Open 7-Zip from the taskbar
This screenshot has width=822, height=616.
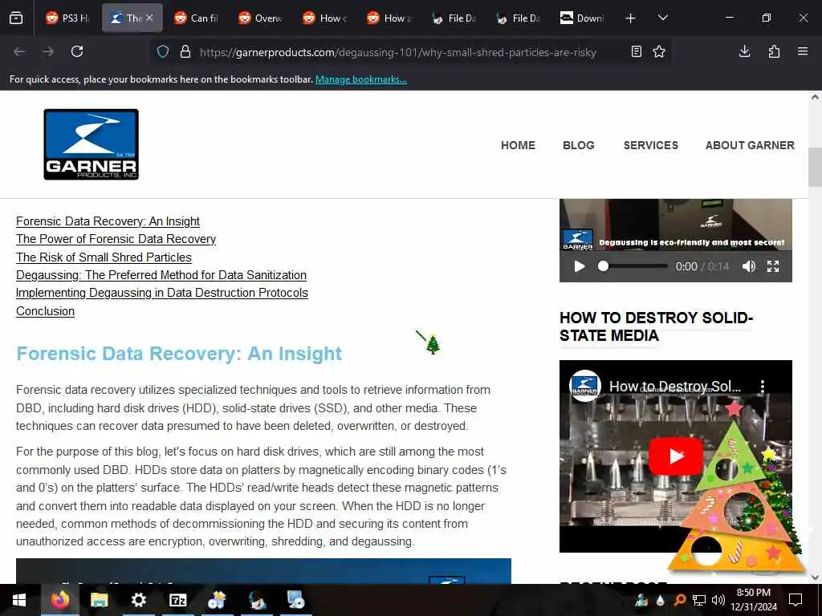(x=177, y=600)
